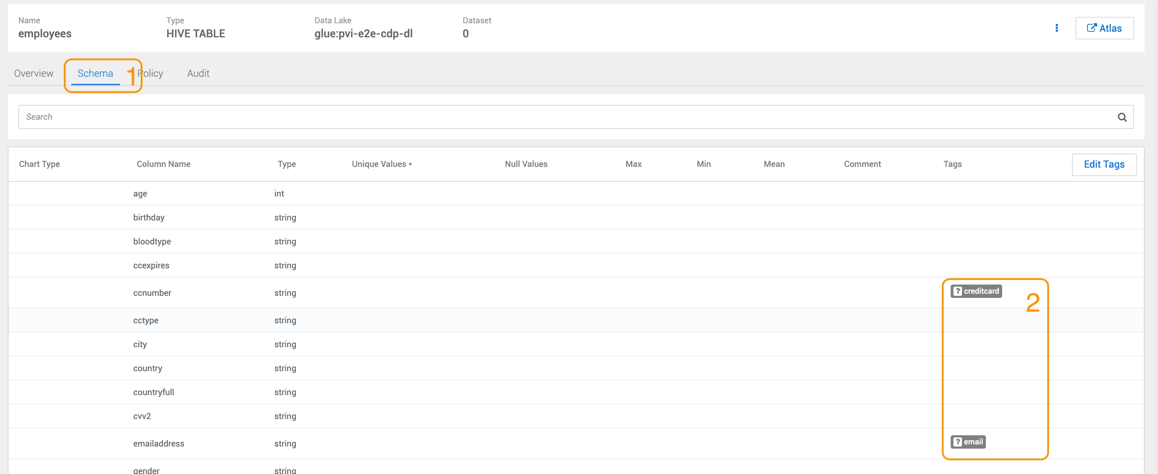Open the three-dot more options menu
The height and width of the screenshot is (474, 1158).
point(1056,28)
